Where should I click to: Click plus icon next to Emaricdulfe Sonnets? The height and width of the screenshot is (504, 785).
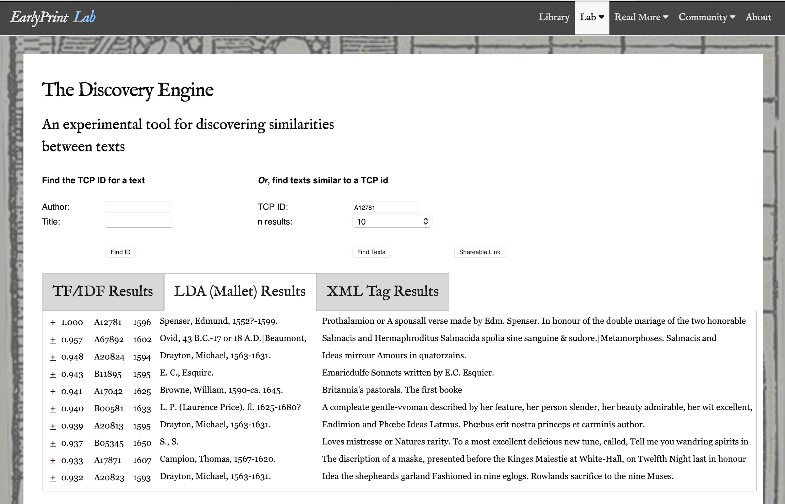point(53,374)
